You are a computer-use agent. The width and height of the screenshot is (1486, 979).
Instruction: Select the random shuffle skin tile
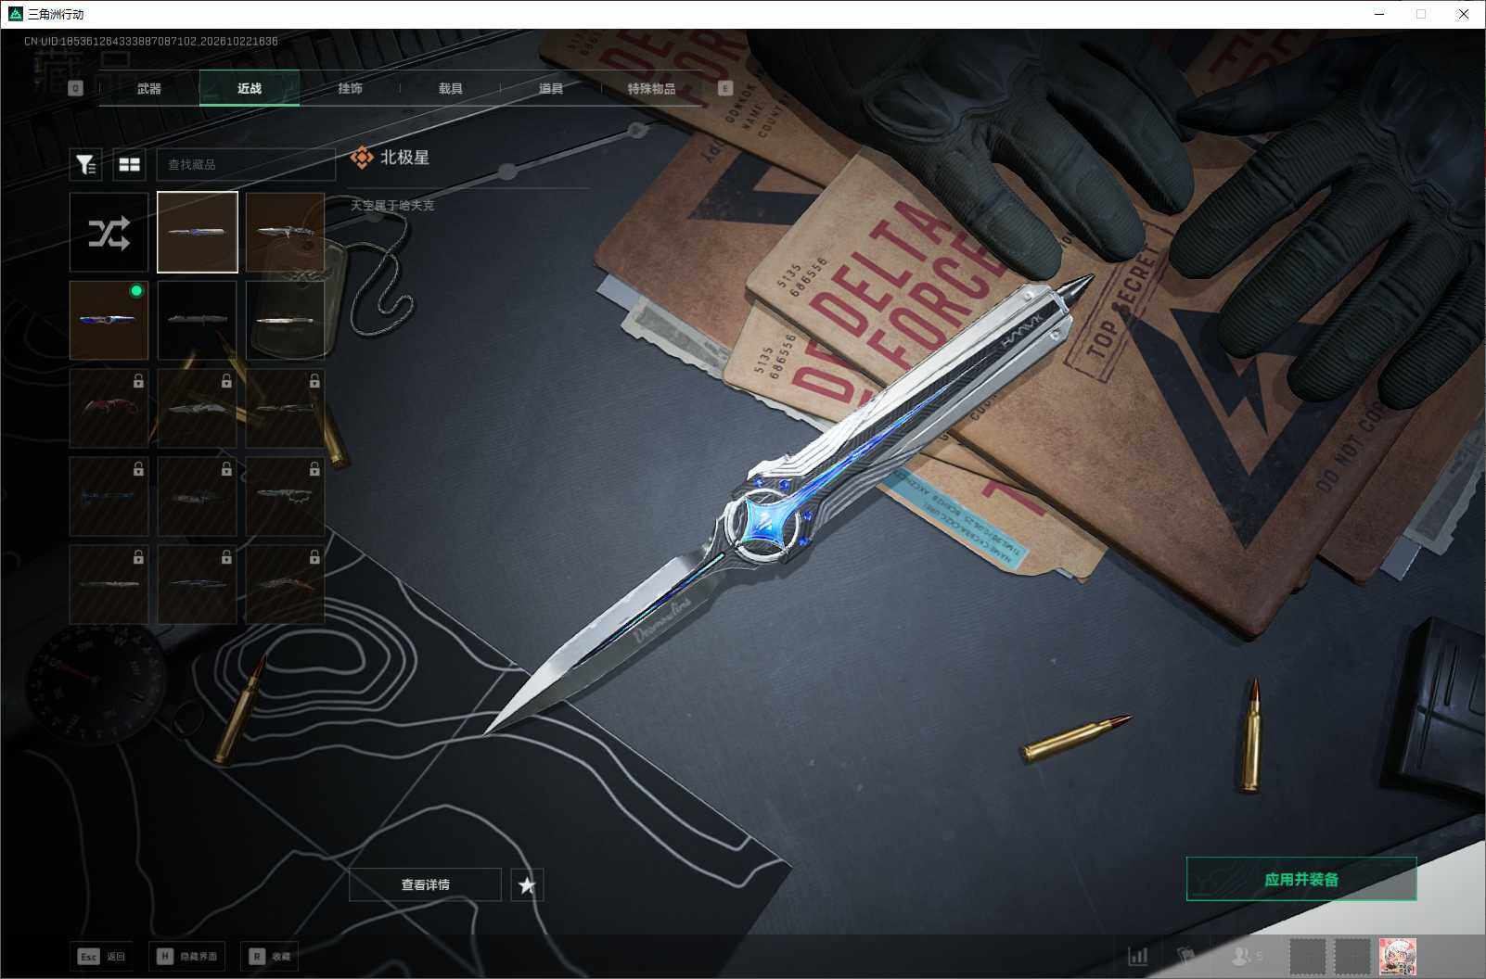[109, 233]
